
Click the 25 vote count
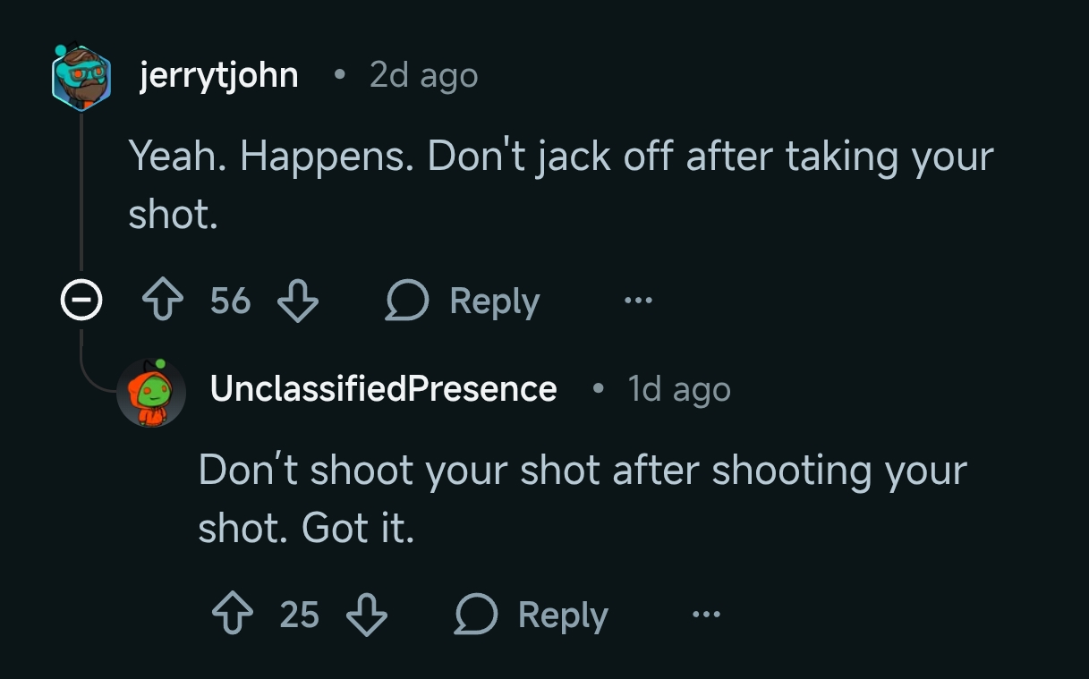299,615
